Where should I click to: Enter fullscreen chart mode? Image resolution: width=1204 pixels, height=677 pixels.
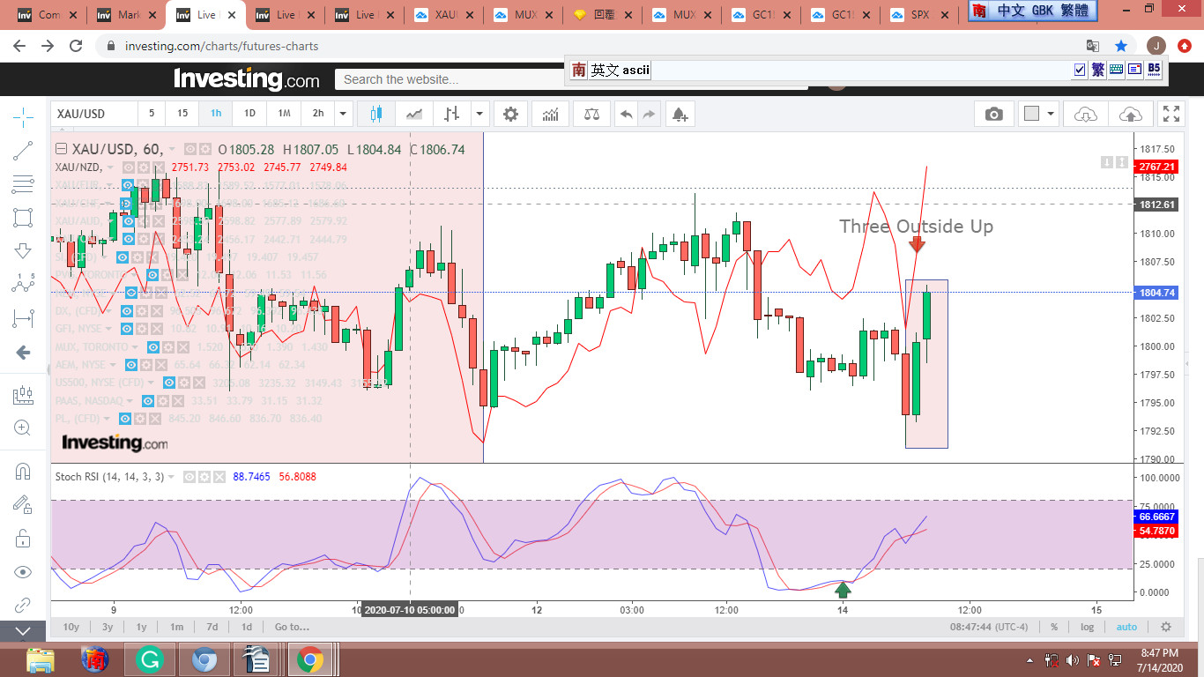pos(1171,114)
